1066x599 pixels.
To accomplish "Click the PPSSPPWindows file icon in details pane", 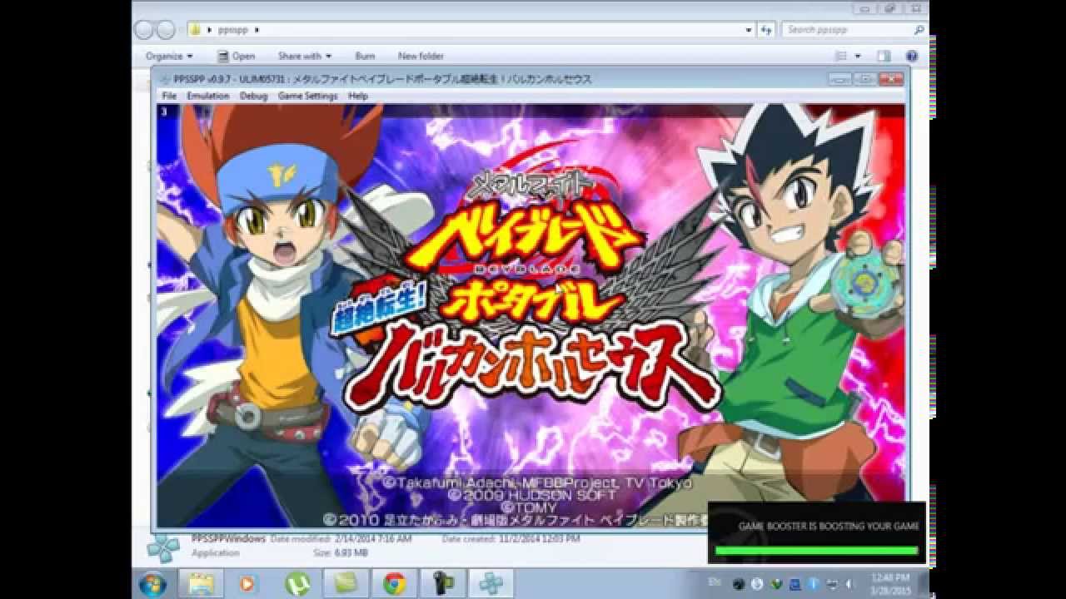I will click(163, 547).
